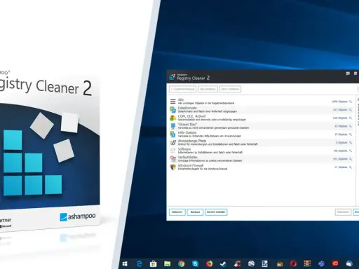Select the Hilfe-Dateien row title

[x=187, y=132]
